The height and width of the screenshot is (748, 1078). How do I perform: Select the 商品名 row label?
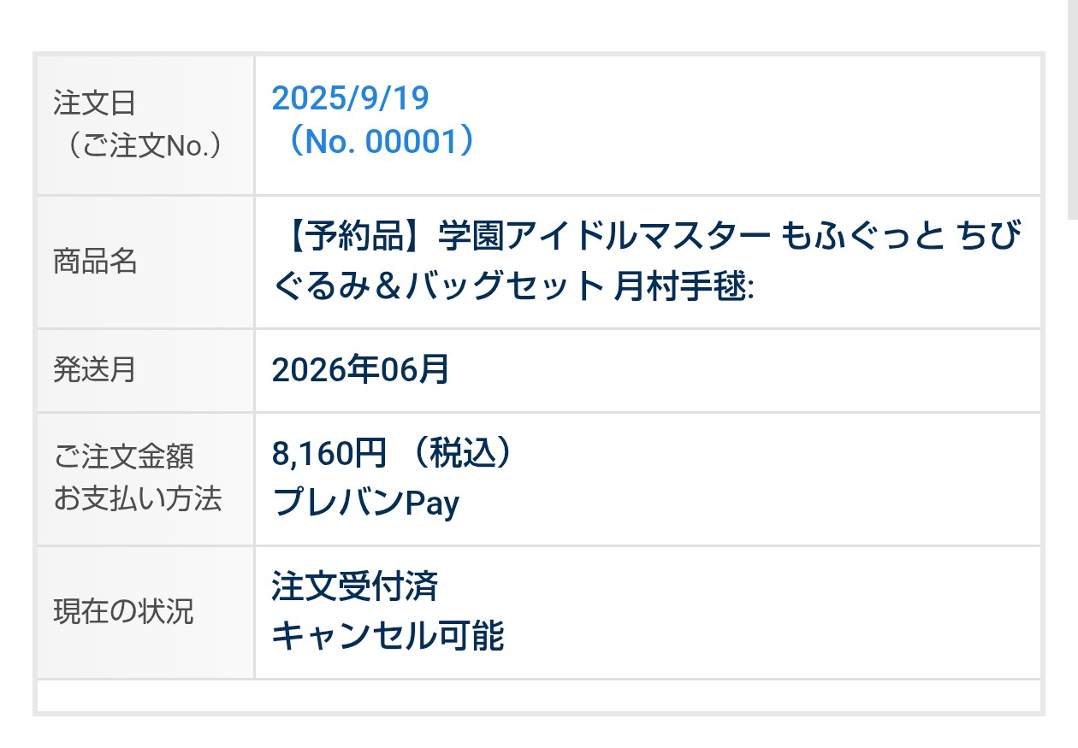pyautogui.click(x=95, y=262)
